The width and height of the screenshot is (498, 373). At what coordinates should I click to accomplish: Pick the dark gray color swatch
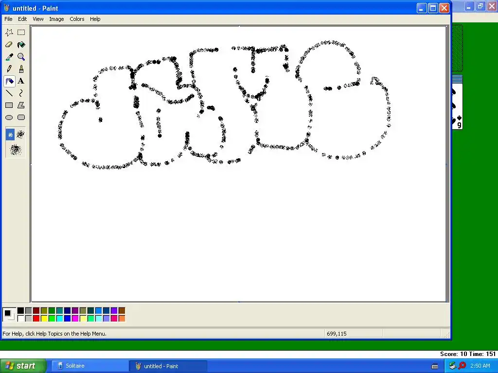pyautogui.click(x=29, y=310)
